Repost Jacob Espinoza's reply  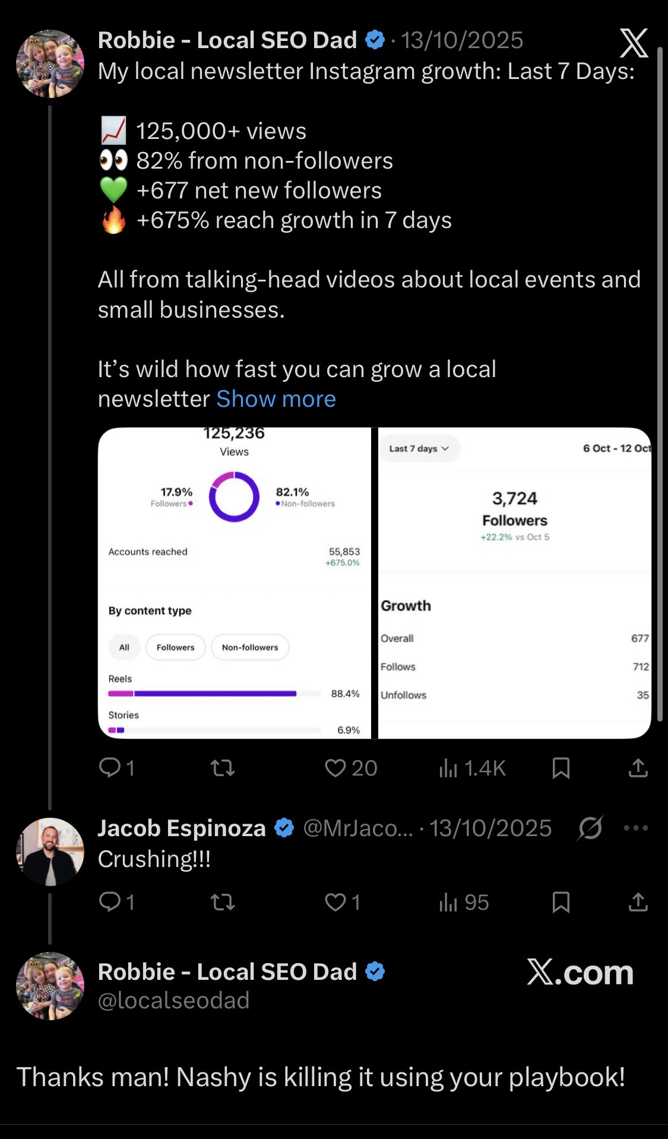223,903
